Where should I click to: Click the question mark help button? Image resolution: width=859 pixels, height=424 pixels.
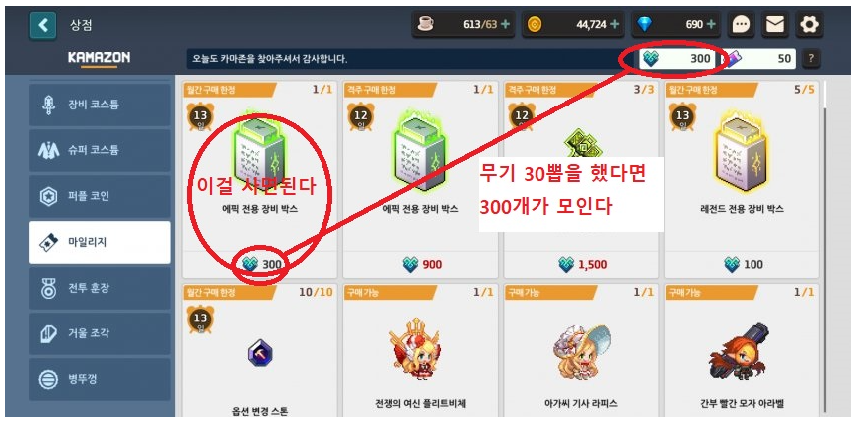[x=811, y=58]
